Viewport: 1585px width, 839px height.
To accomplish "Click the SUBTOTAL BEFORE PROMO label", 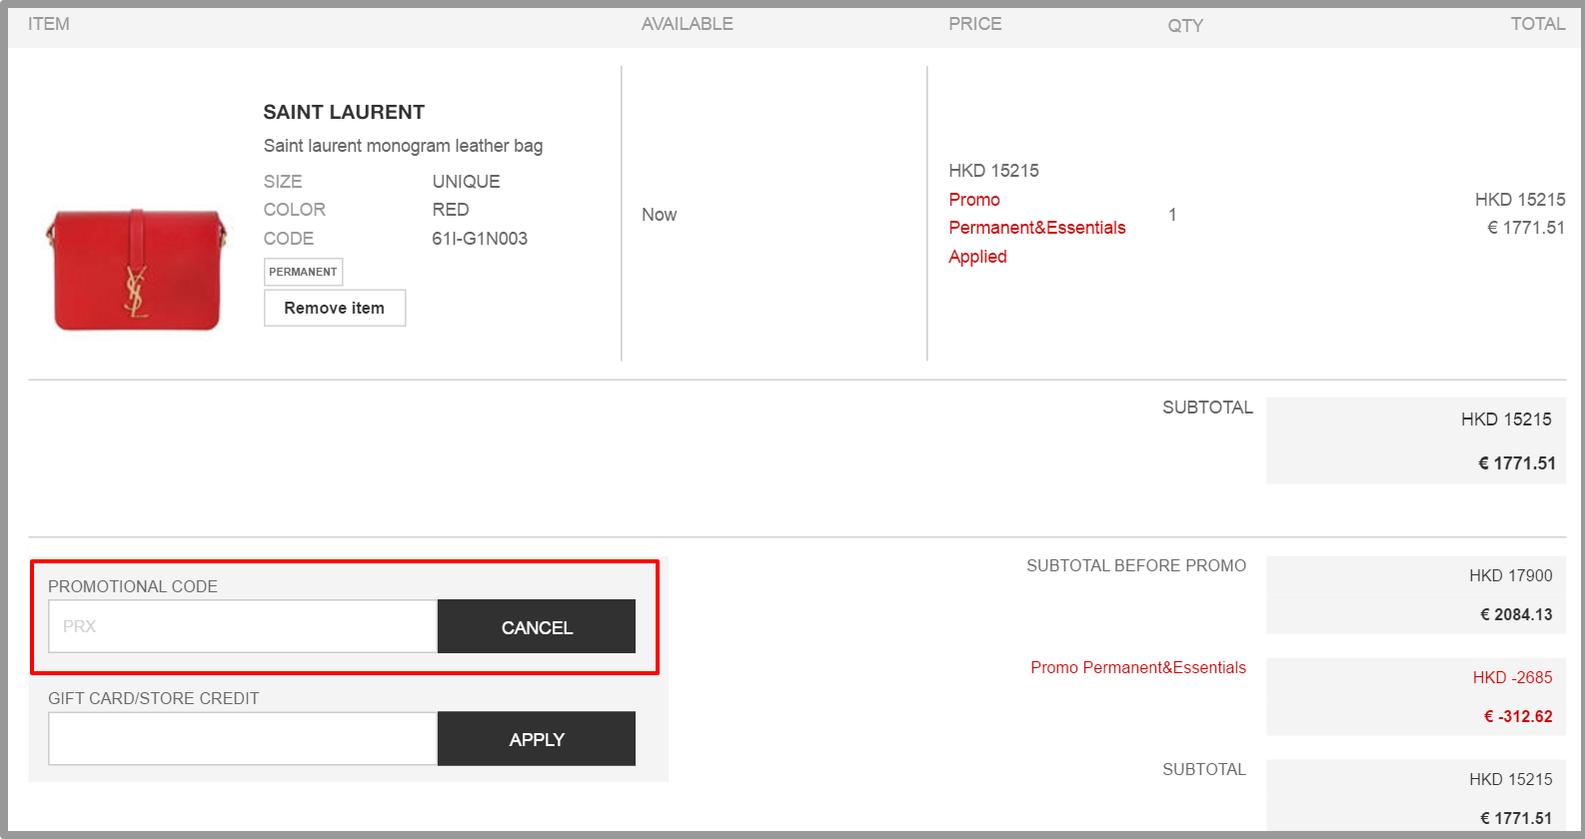I will point(1136,565).
